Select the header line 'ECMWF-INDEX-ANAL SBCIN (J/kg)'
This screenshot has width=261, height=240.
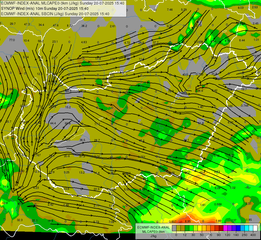tap(32, 14)
